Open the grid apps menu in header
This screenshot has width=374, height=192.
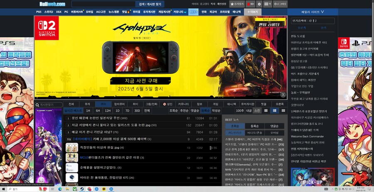coord(268,4)
